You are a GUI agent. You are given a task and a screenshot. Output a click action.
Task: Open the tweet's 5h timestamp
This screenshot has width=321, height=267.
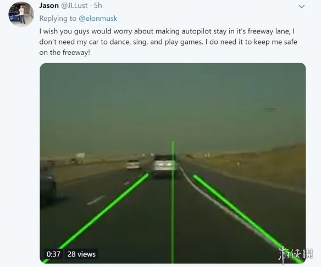[x=98, y=5]
